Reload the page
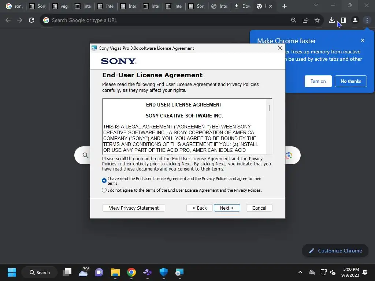 click(x=31, y=20)
